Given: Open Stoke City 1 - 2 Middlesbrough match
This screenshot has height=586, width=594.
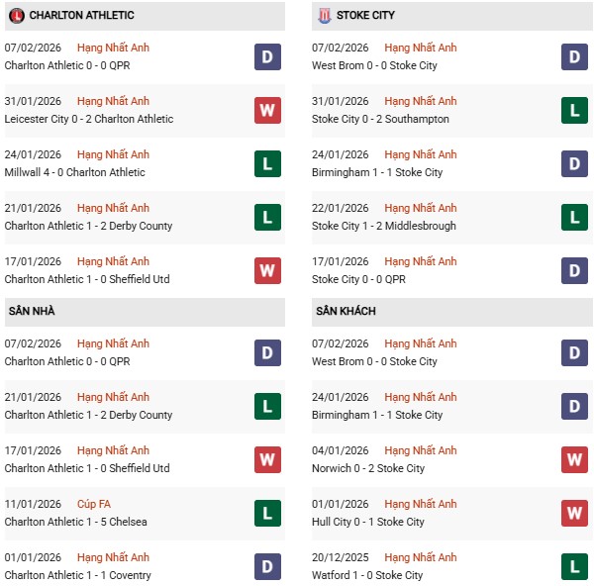Looking at the screenshot, I should click(385, 226).
